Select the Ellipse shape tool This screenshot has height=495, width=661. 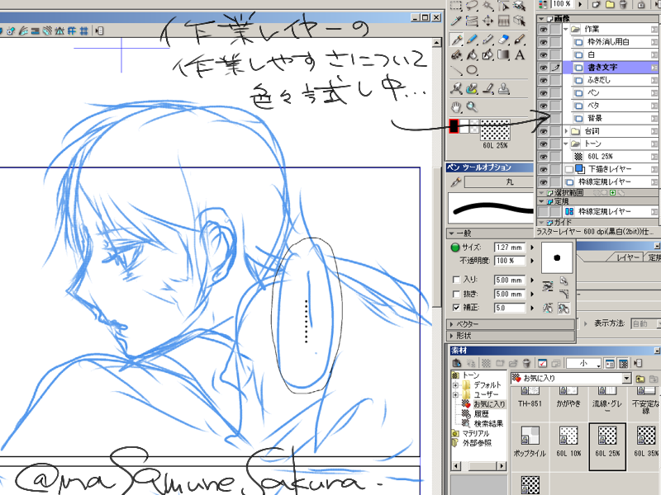point(472,70)
